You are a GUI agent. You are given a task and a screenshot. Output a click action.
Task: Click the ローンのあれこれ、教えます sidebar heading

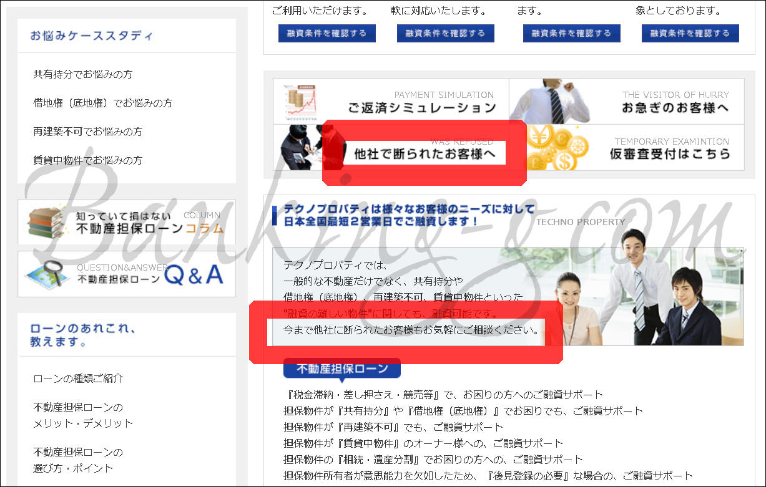(83, 335)
